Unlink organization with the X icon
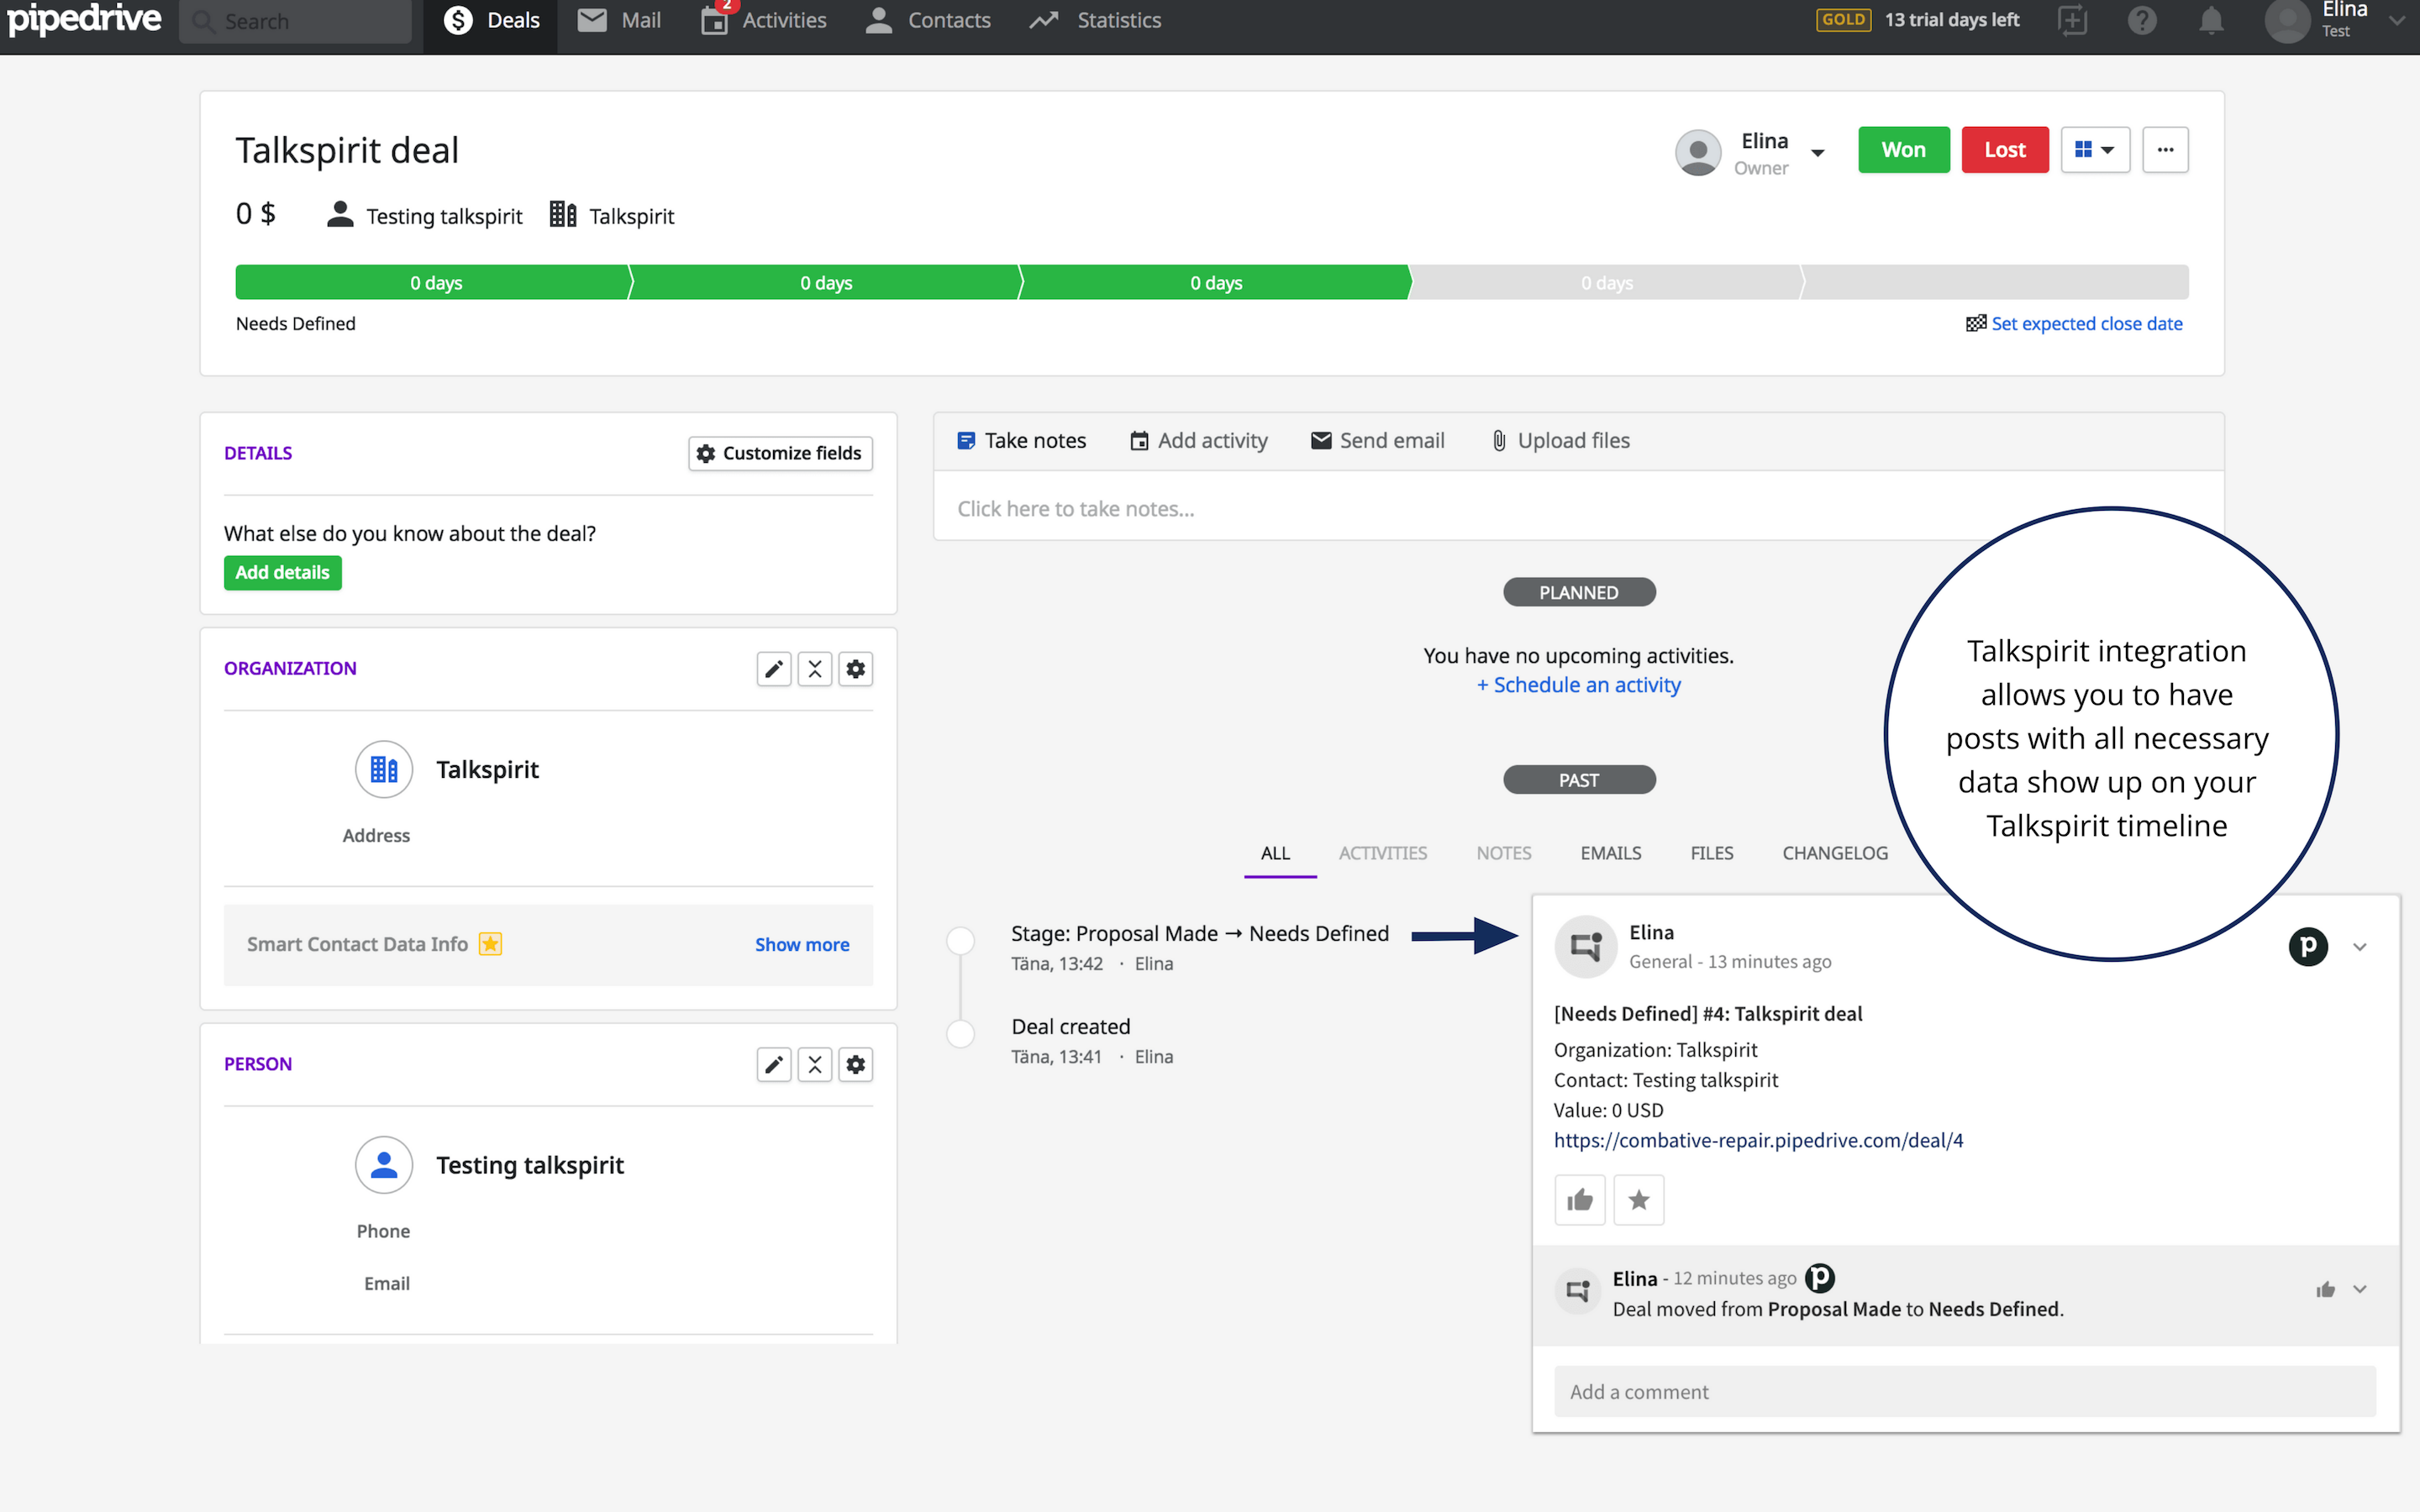The width and height of the screenshot is (2420, 1512). click(x=815, y=669)
